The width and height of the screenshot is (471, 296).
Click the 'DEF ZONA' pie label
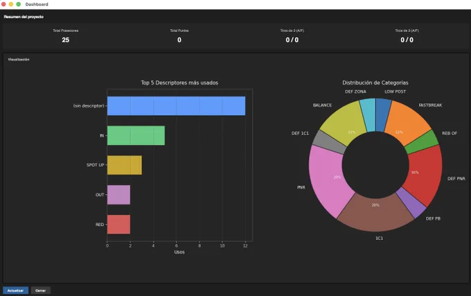(x=355, y=92)
